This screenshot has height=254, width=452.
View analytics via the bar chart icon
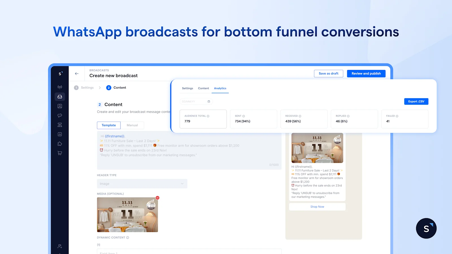point(60,134)
